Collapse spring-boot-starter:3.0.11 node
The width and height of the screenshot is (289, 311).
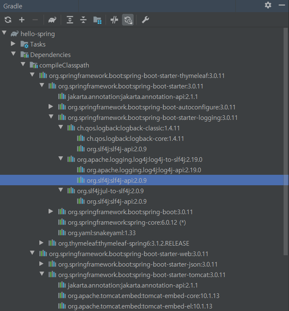tap(42, 85)
